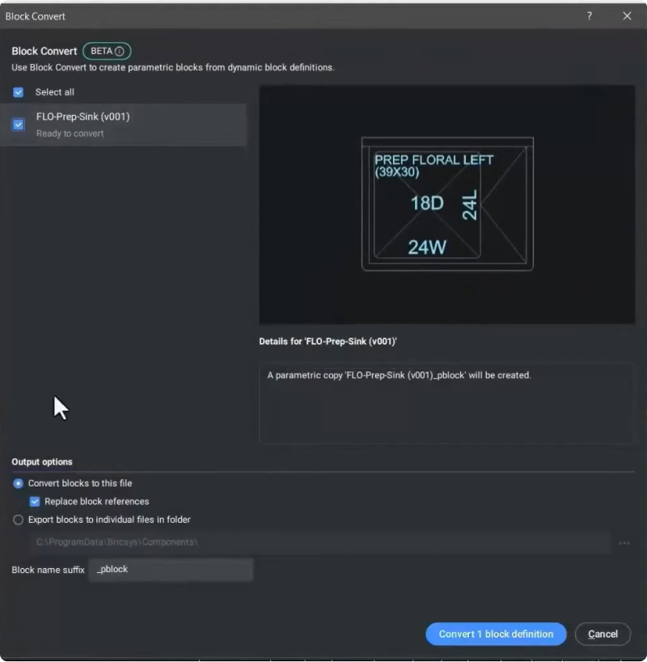
Task: Open the folder browse ellipsis next to the path
Action: click(x=624, y=541)
